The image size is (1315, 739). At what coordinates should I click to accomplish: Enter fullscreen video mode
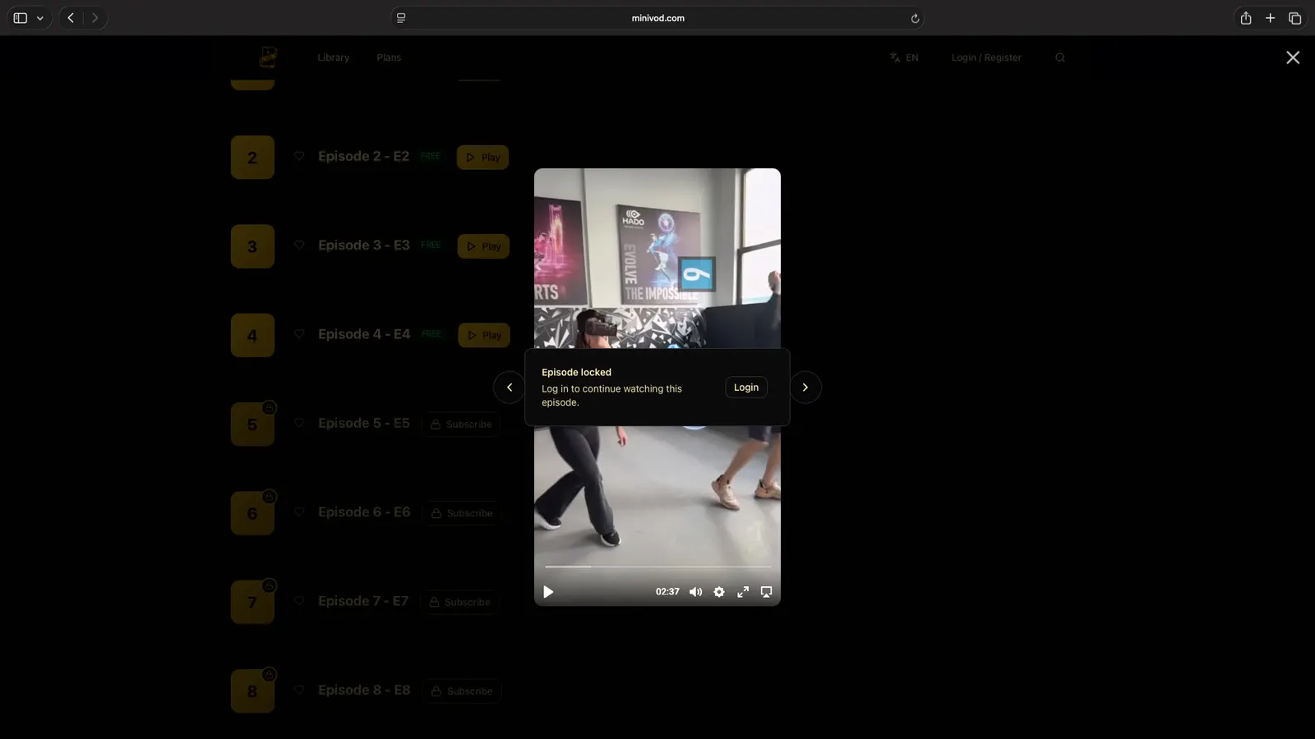[x=743, y=592]
